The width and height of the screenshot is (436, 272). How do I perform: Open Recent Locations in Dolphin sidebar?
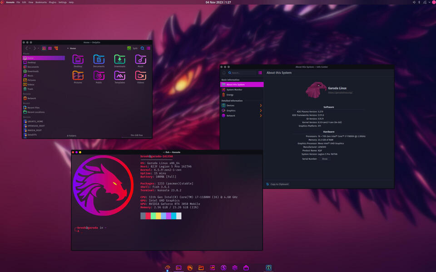point(44,112)
